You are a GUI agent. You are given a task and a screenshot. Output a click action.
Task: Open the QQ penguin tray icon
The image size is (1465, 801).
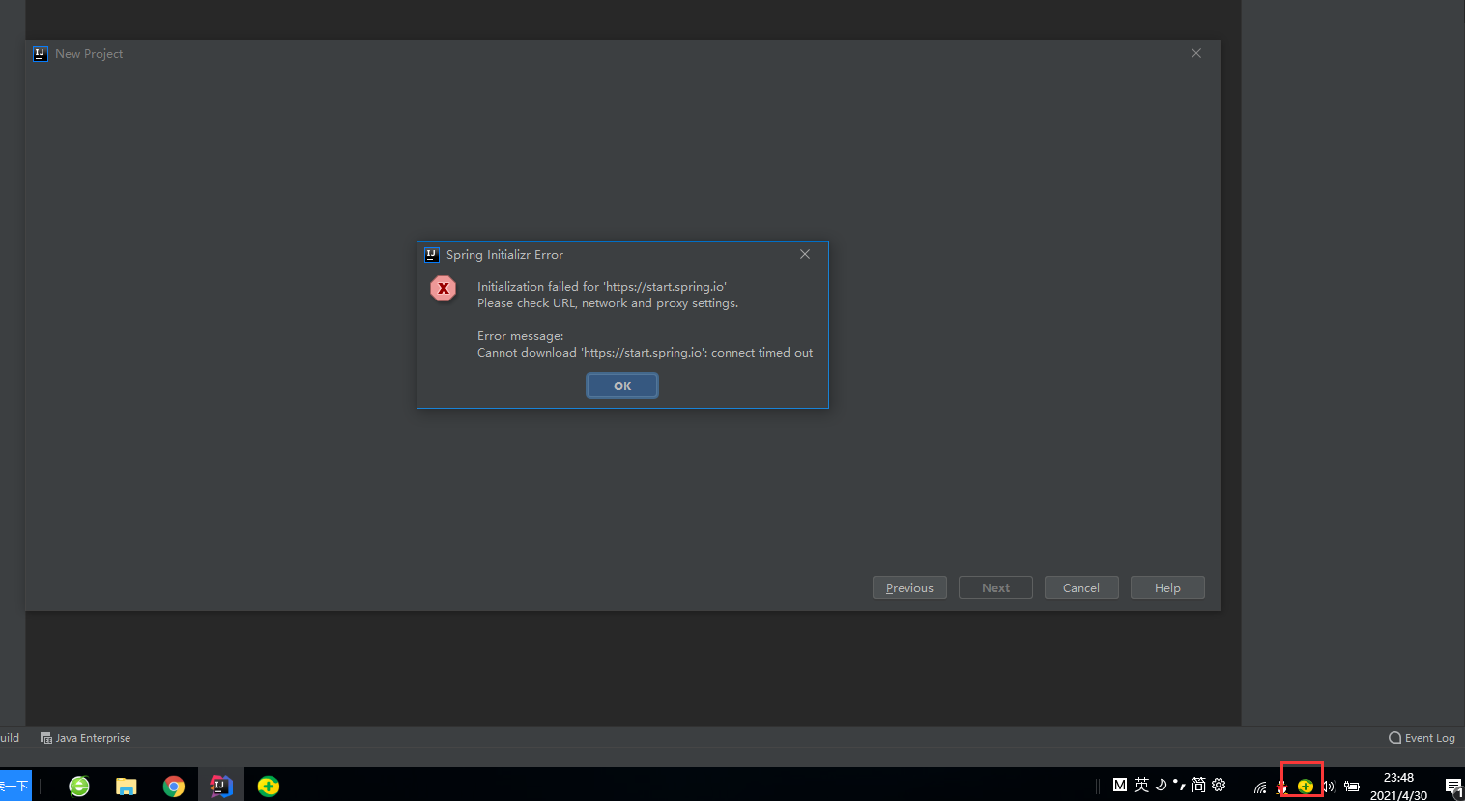click(x=1282, y=787)
